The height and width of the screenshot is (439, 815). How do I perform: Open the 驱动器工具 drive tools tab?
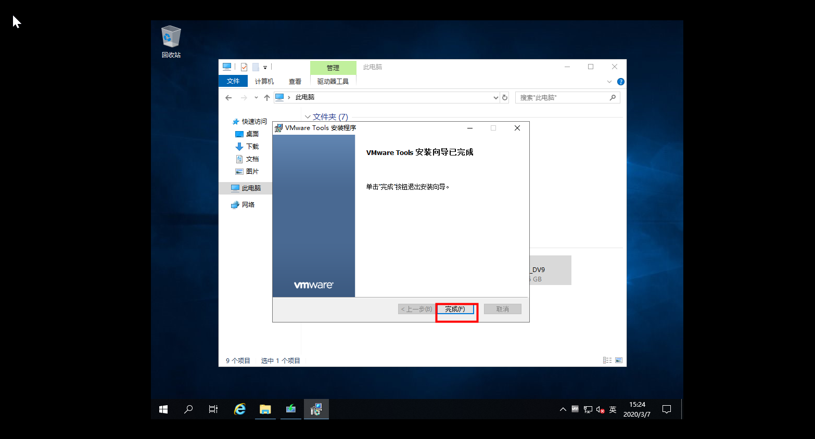tap(333, 81)
